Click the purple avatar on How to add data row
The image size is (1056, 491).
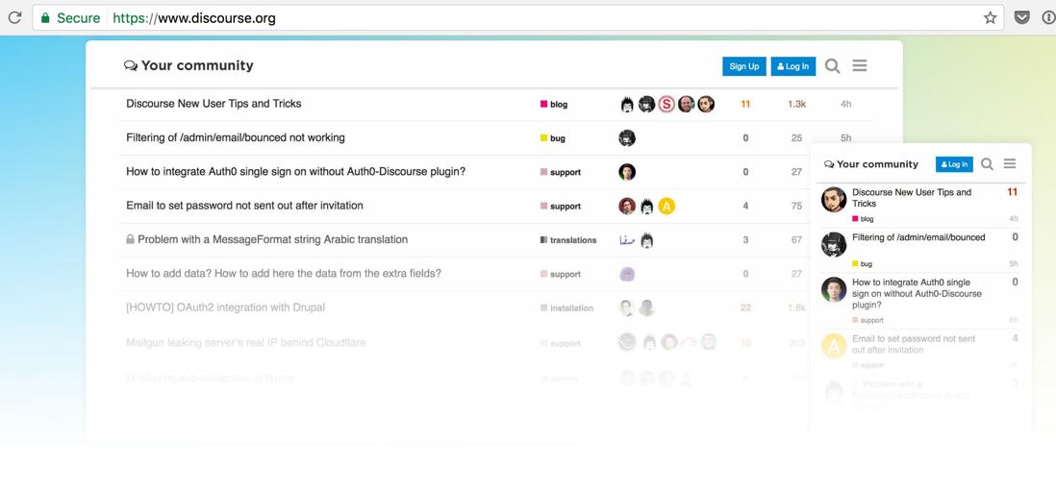627,274
